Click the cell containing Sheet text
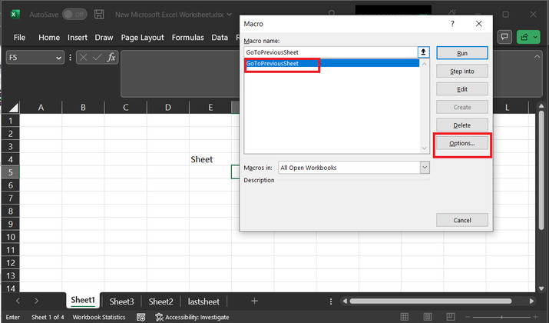Image resolution: width=549 pixels, height=323 pixels. (x=210, y=159)
